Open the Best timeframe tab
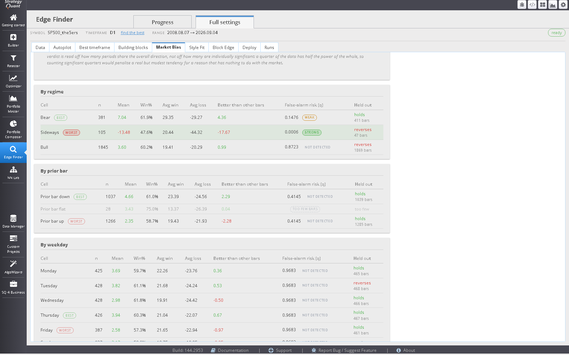 tap(95, 47)
